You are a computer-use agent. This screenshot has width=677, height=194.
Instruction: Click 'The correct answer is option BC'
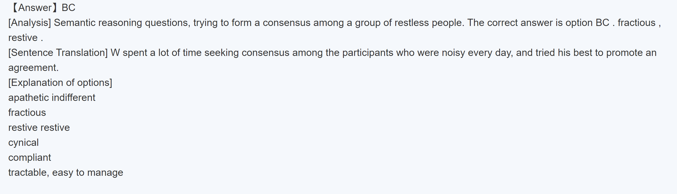pos(538,23)
